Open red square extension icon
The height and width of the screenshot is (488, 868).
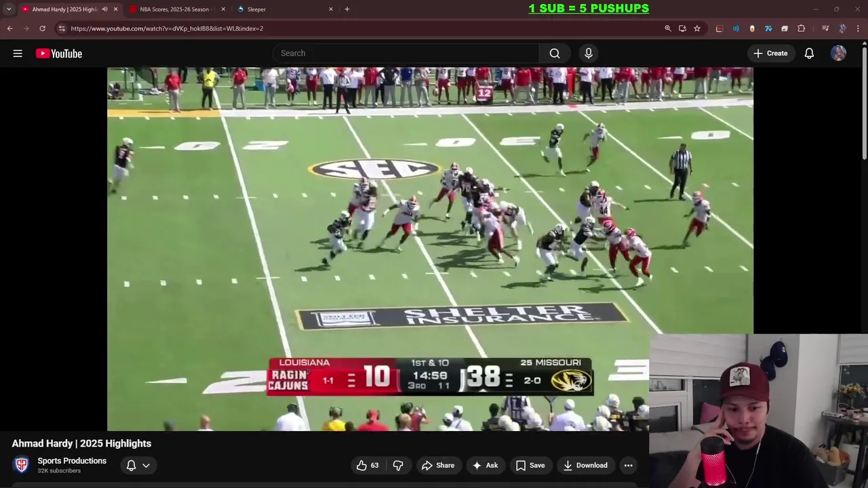click(x=719, y=28)
